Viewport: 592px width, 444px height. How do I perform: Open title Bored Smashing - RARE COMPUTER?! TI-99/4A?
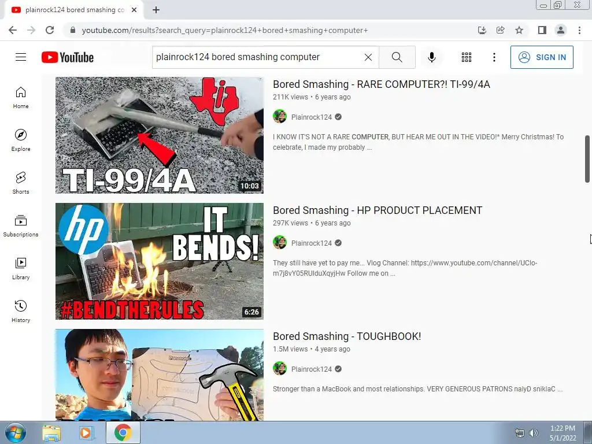pyautogui.click(x=382, y=84)
